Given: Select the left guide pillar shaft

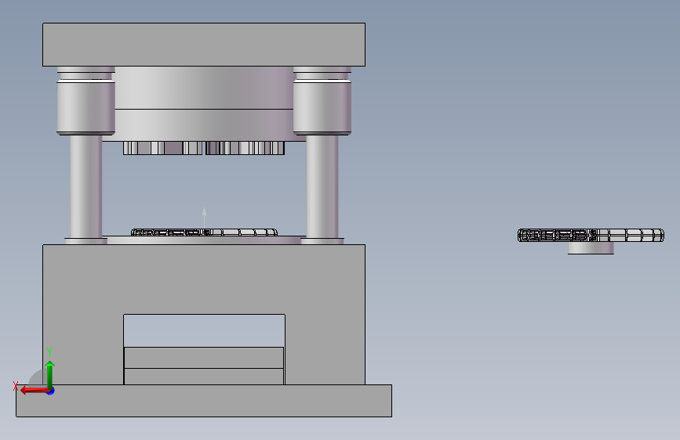Looking at the screenshot, I should pos(85,186).
